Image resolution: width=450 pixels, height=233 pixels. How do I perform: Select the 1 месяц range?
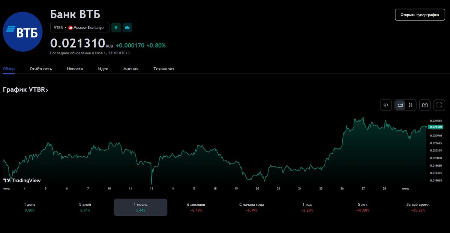point(141,207)
